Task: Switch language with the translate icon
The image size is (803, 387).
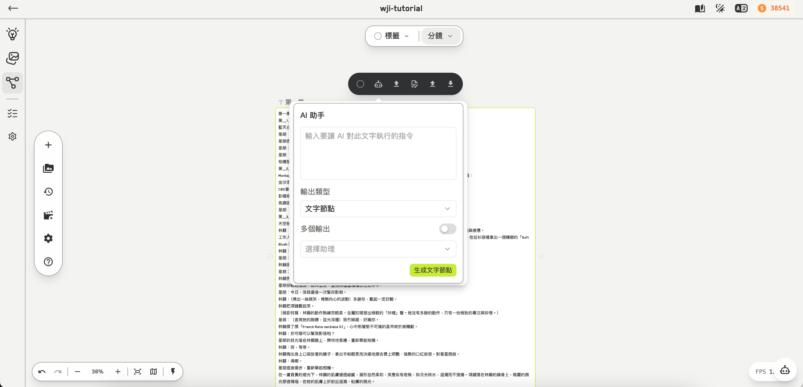Action: click(741, 8)
